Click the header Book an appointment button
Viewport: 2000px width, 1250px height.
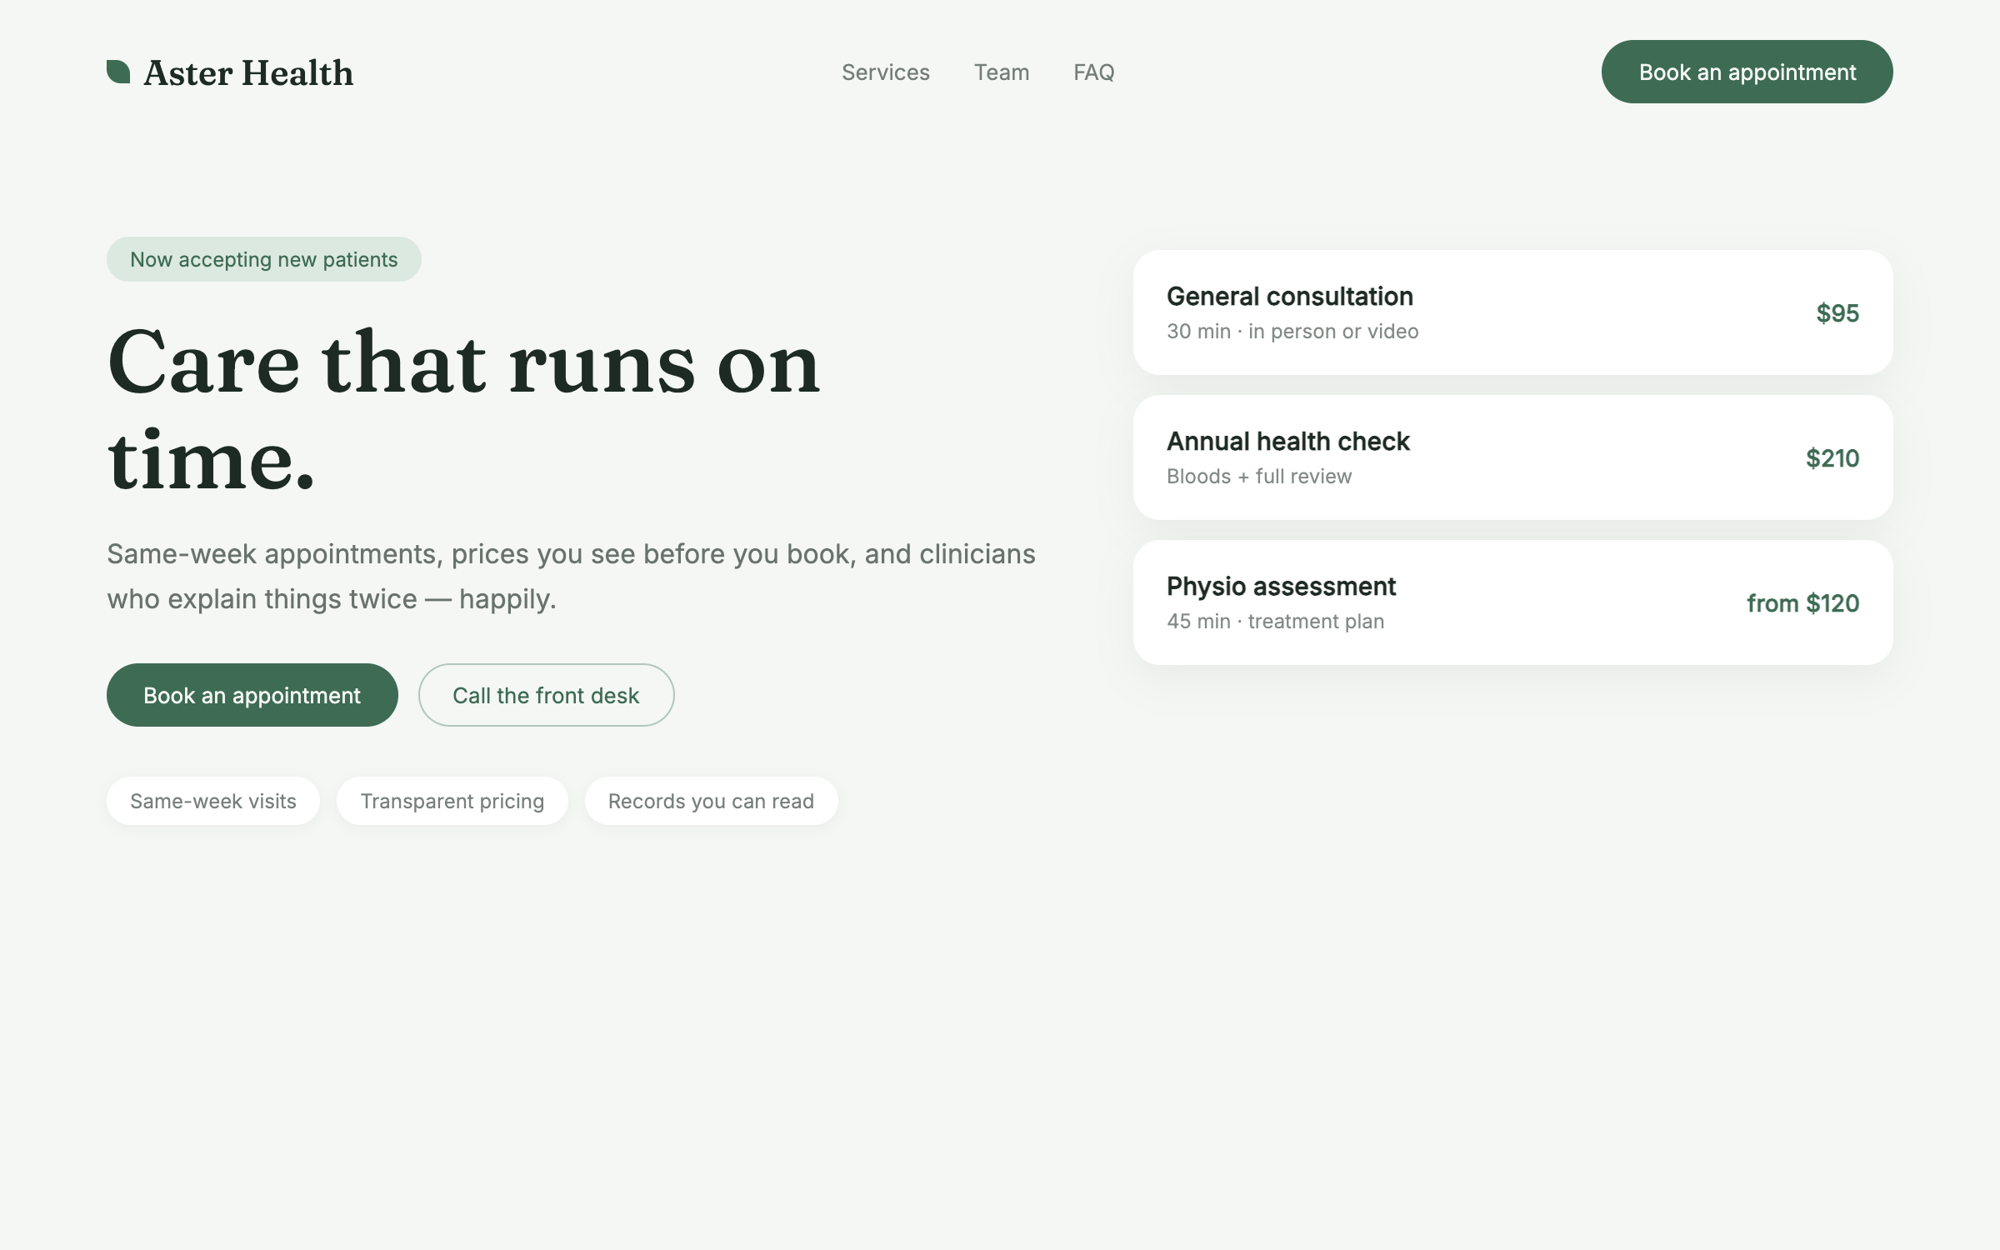(1747, 72)
